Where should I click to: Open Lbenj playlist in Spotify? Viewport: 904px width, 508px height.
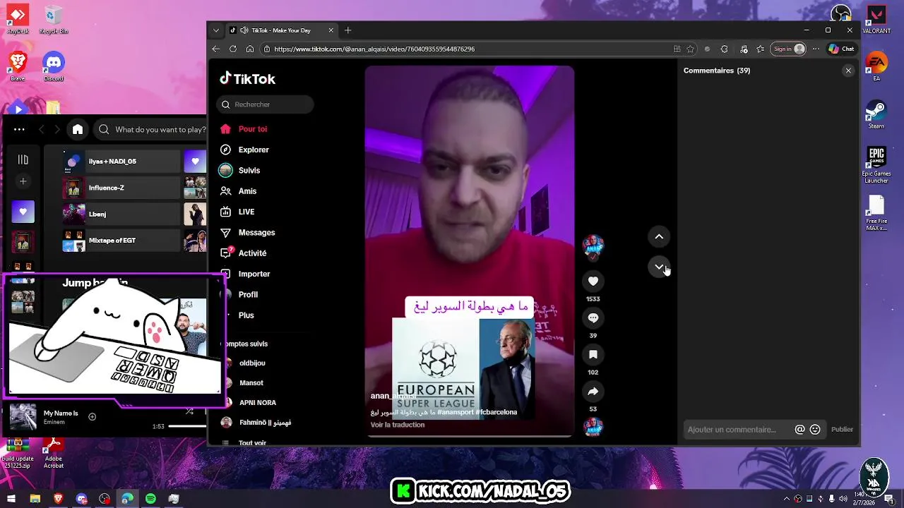point(121,214)
